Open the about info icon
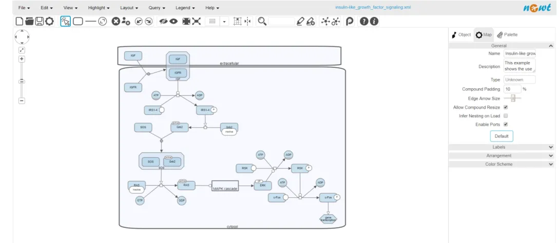Screen dimensions: 559x243 coord(374,22)
